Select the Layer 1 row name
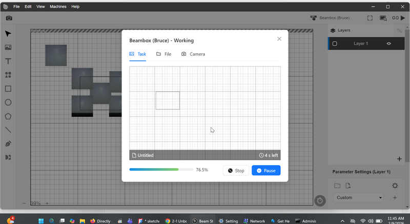The width and height of the screenshot is (410, 224). point(361,43)
